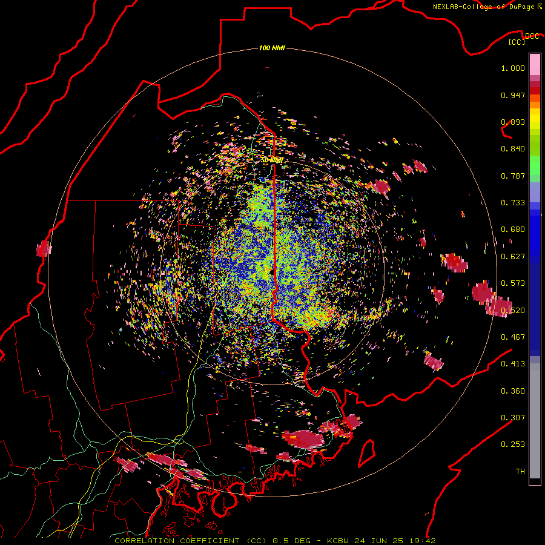The image size is (545, 545).
Task: Select the 0.307 scale value
Action: point(513,418)
